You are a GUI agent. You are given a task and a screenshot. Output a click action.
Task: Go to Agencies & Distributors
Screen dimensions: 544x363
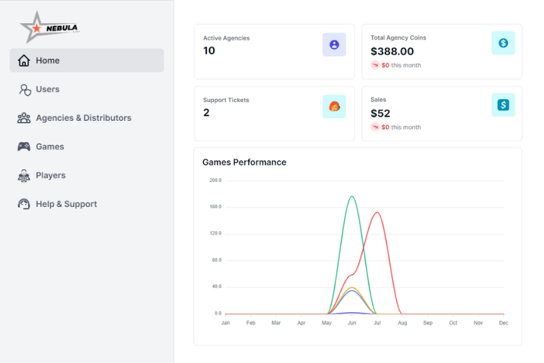[87, 118]
